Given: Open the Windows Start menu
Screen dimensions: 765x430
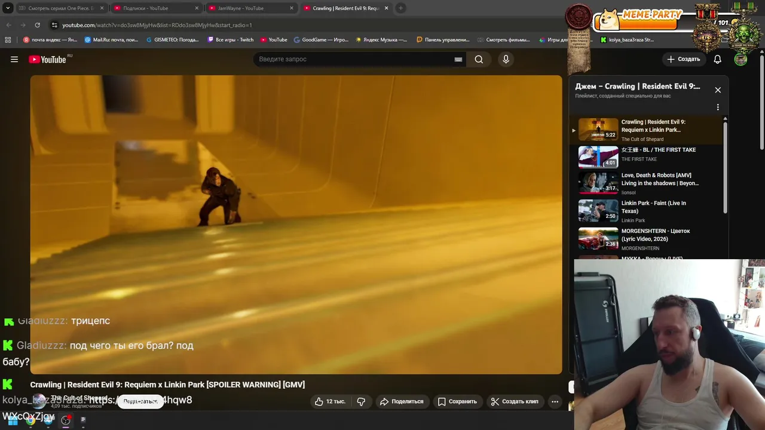Looking at the screenshot, I should (x=13, y=420).
